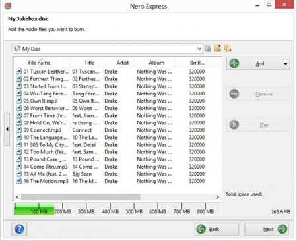Screen dimensions: 297x241
Task: Select file icon of 13 Pound Cake
Action: tap(19, 159)
